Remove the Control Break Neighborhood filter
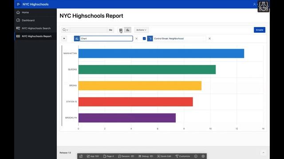The image size is (284, 159). tap(209, 38)
